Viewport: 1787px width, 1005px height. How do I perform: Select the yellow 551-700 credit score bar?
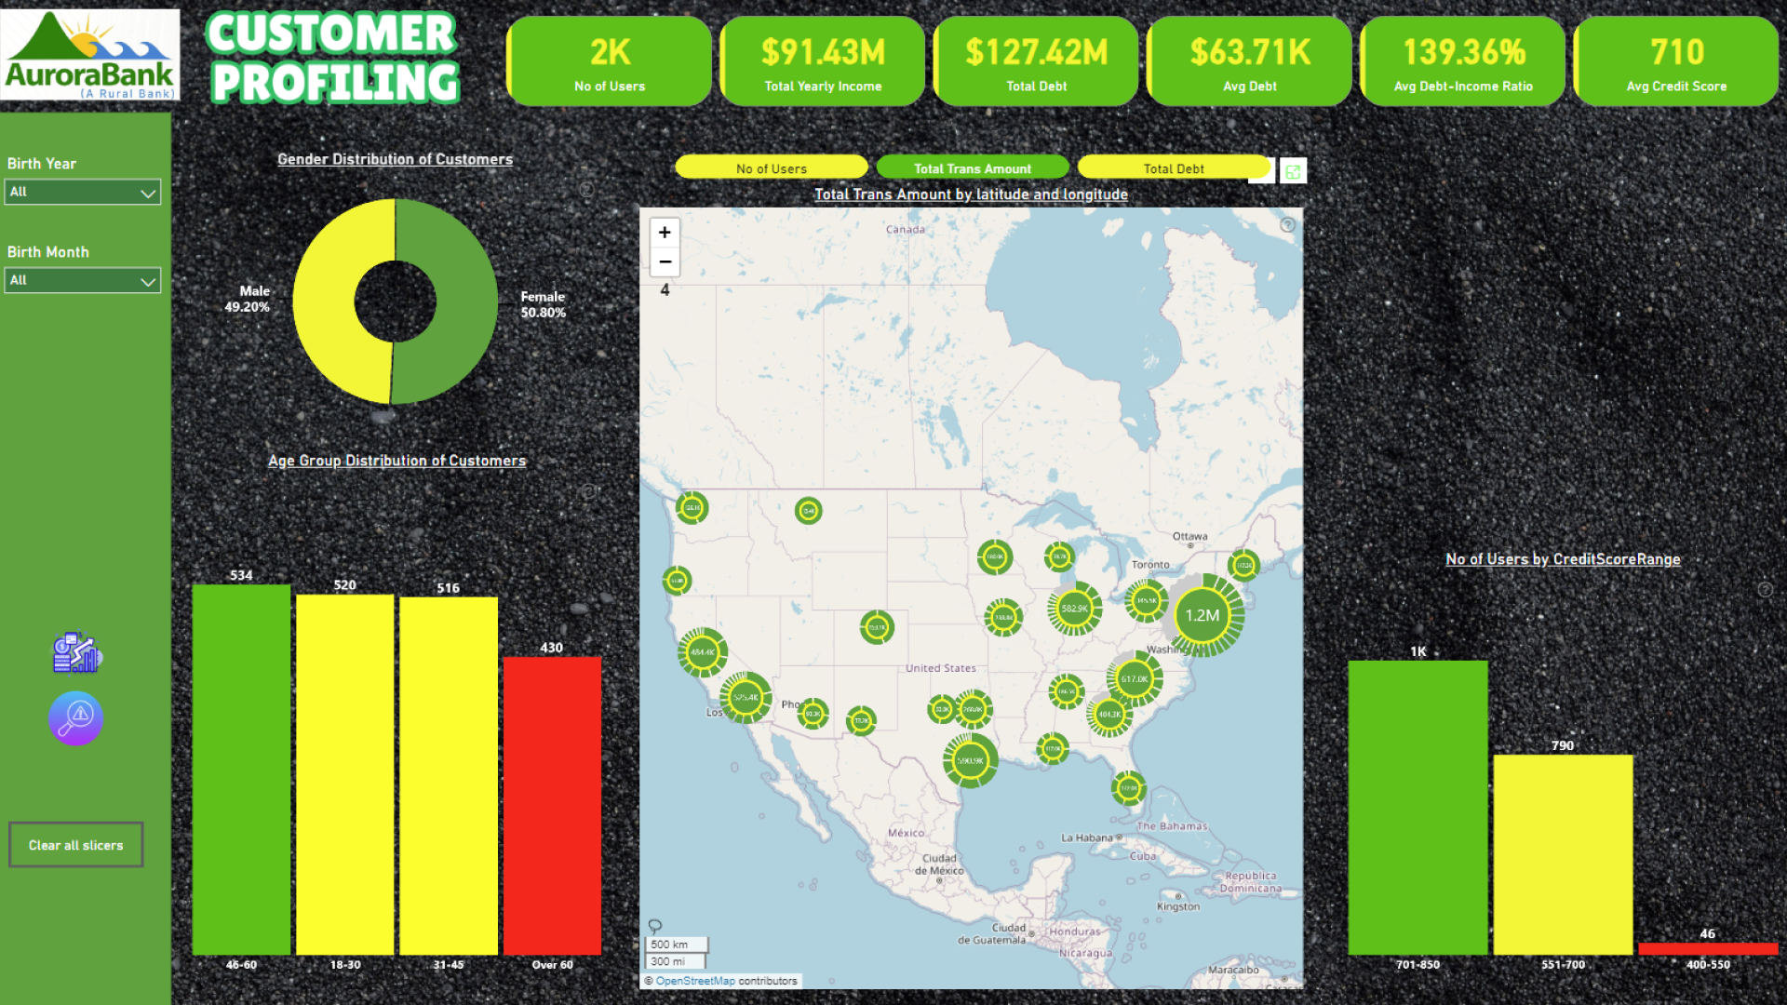click(x=1563, y=855)
